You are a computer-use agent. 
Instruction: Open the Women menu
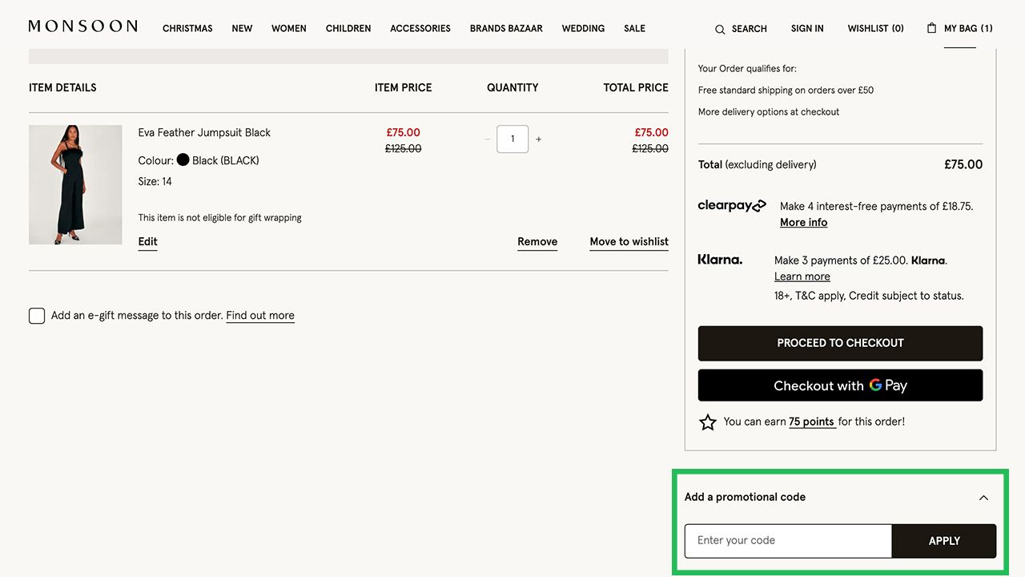pos(289,28)
